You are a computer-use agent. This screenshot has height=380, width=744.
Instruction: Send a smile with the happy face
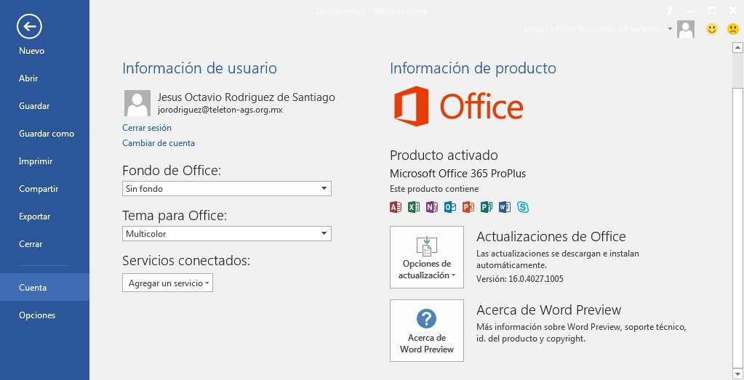[x=712, y=29]
